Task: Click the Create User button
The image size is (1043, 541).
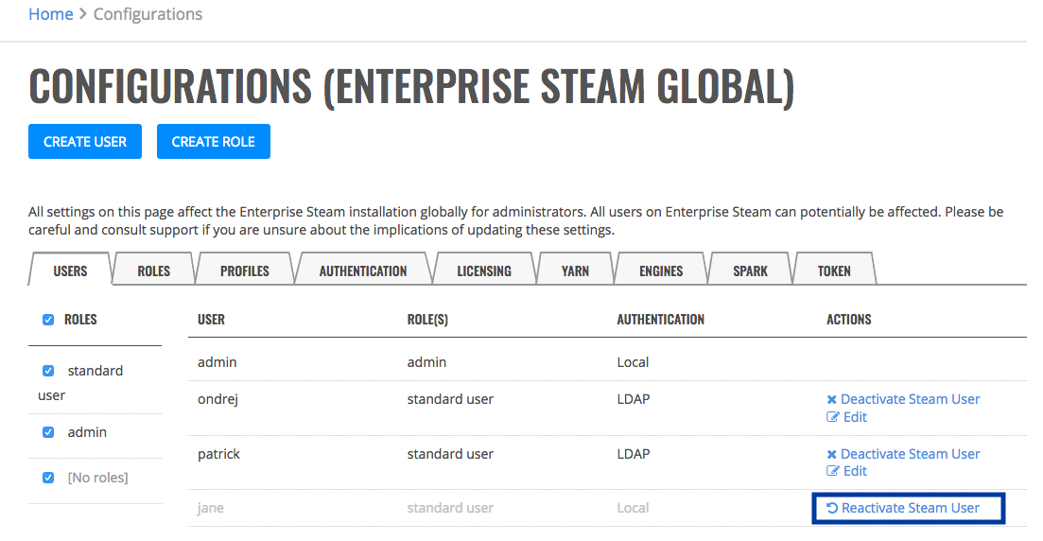Action: (85, 142)
